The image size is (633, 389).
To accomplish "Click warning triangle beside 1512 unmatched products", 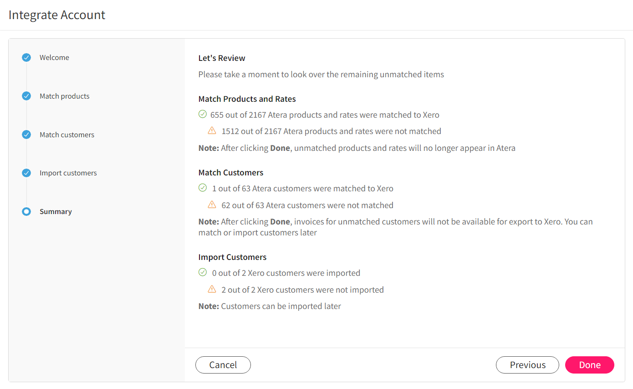I will pos(212,131).
